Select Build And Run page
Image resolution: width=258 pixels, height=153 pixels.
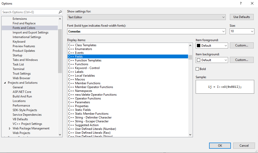click(x=22, y=96)
